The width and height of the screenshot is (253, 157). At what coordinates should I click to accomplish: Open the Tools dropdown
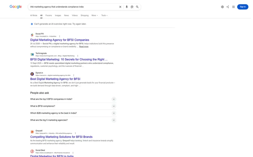click(104, 16)
